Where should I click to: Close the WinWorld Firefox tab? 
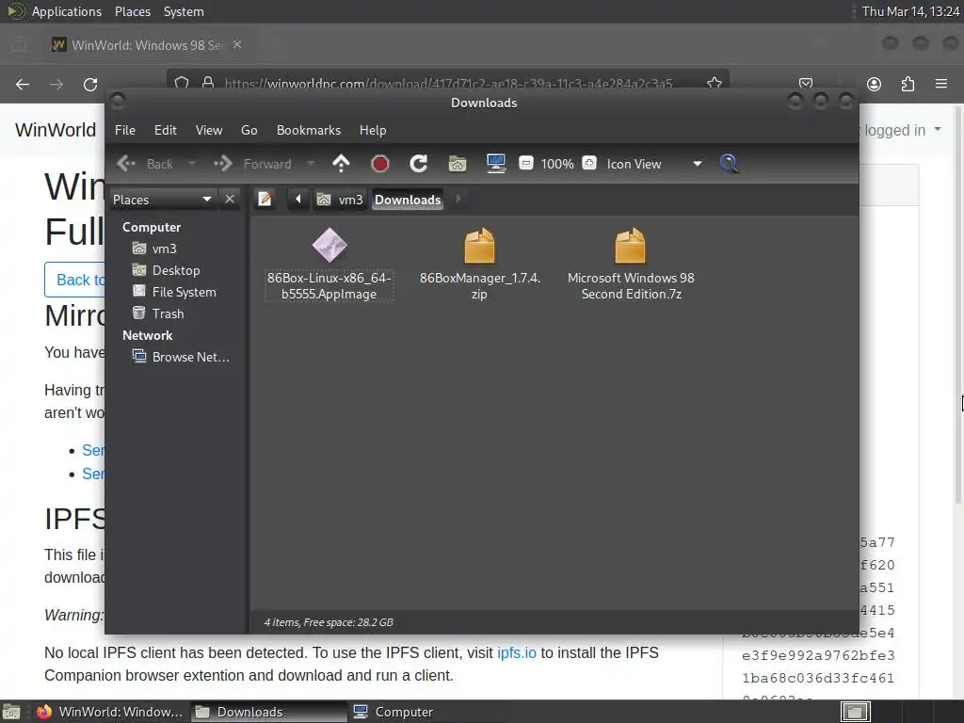pos(237,45)
